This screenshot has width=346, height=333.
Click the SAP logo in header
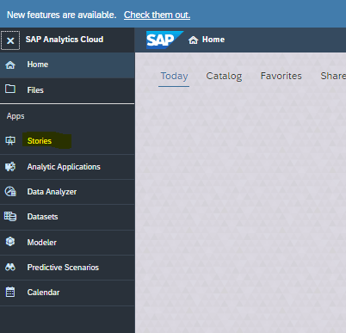[x=164, y=40]
